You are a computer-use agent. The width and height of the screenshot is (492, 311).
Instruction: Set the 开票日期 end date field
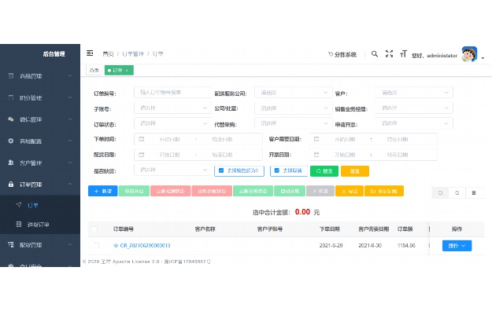click(x=398, y=155)
